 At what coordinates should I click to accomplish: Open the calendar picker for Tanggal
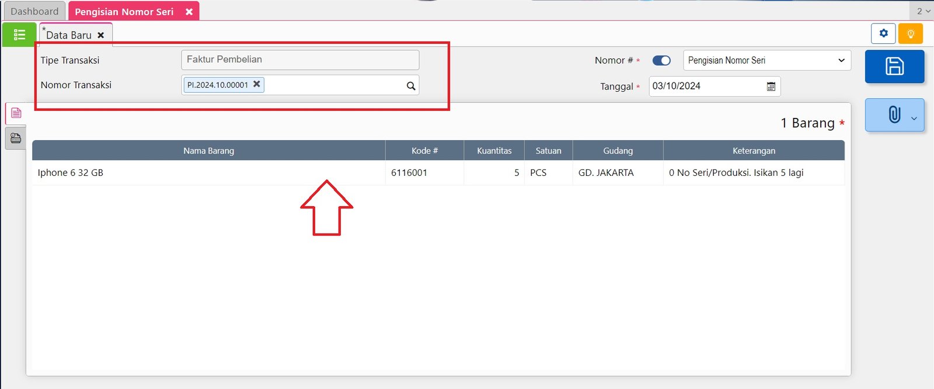pyautogui.click(x=771, y=86)
